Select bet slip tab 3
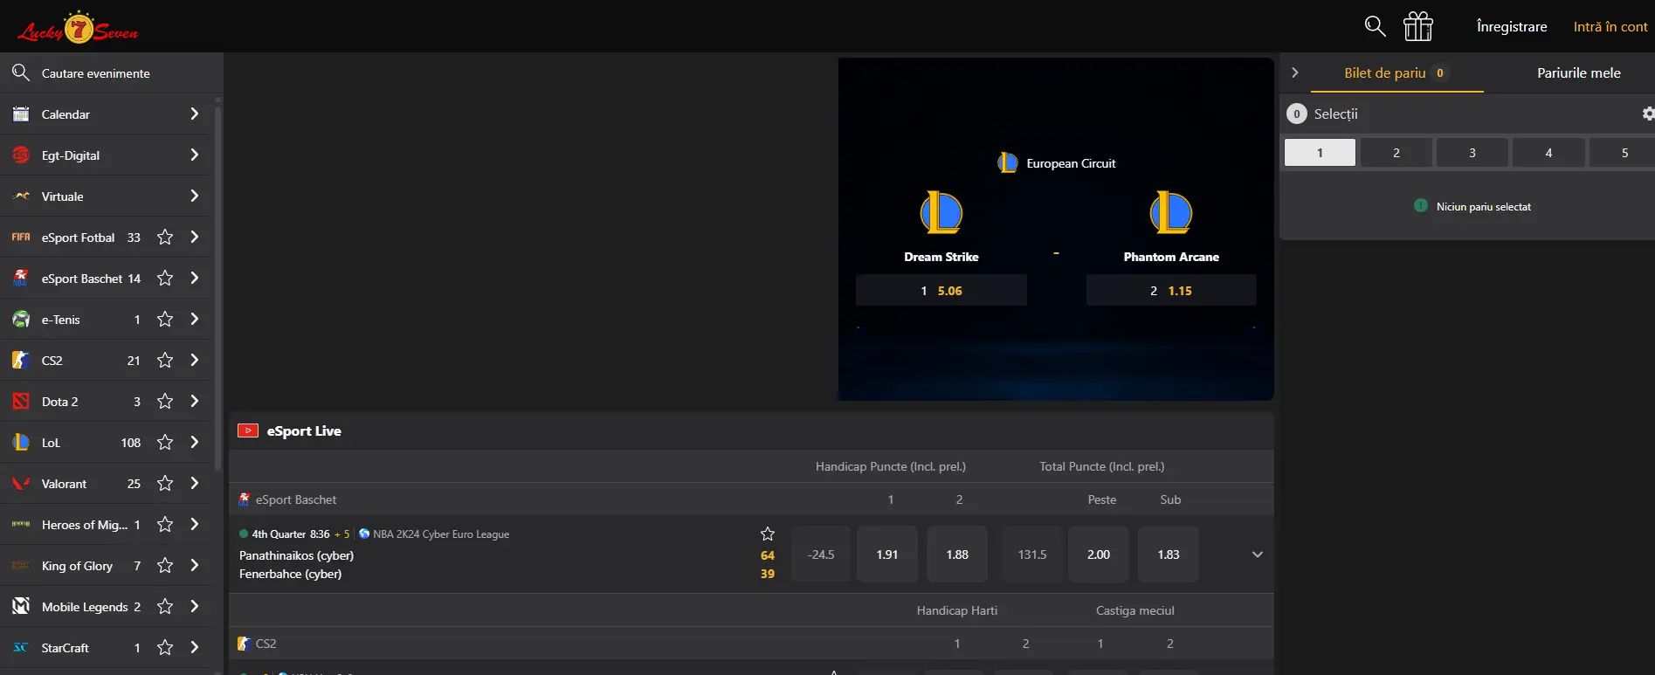This screenshot has height=675, width=1655. (x=1472, y=153)
